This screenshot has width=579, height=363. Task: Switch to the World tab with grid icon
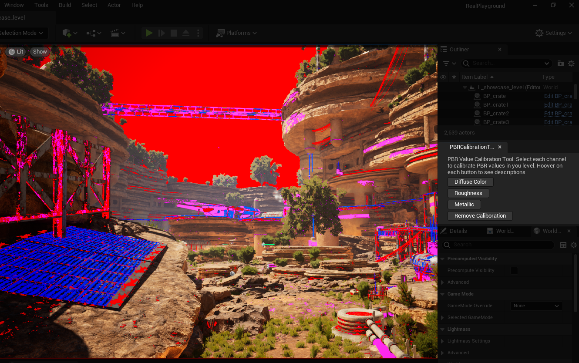tap(501, 231)
